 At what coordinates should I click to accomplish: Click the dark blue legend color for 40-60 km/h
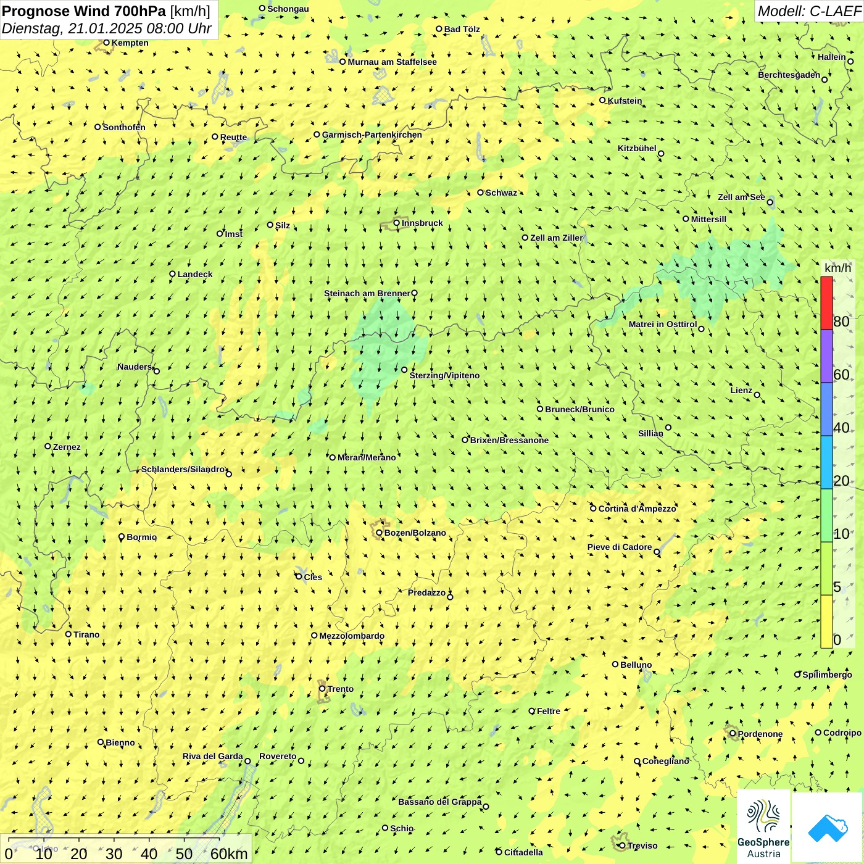pos(826,409)
